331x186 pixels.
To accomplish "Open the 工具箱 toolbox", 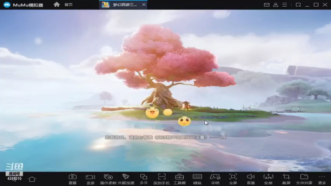I will pyautogui.click(x=180, y=179).
